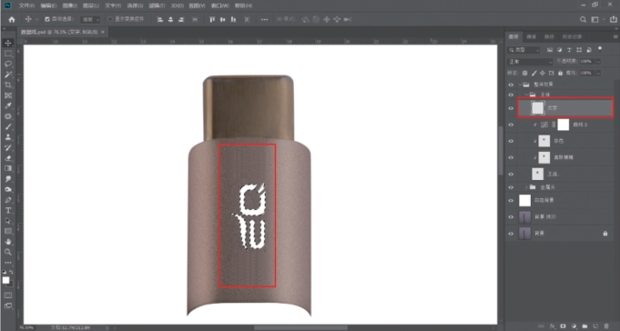The image size is (620, 331).
Task: Choose the Clone Stamp tool
Action: pos(8,137)
